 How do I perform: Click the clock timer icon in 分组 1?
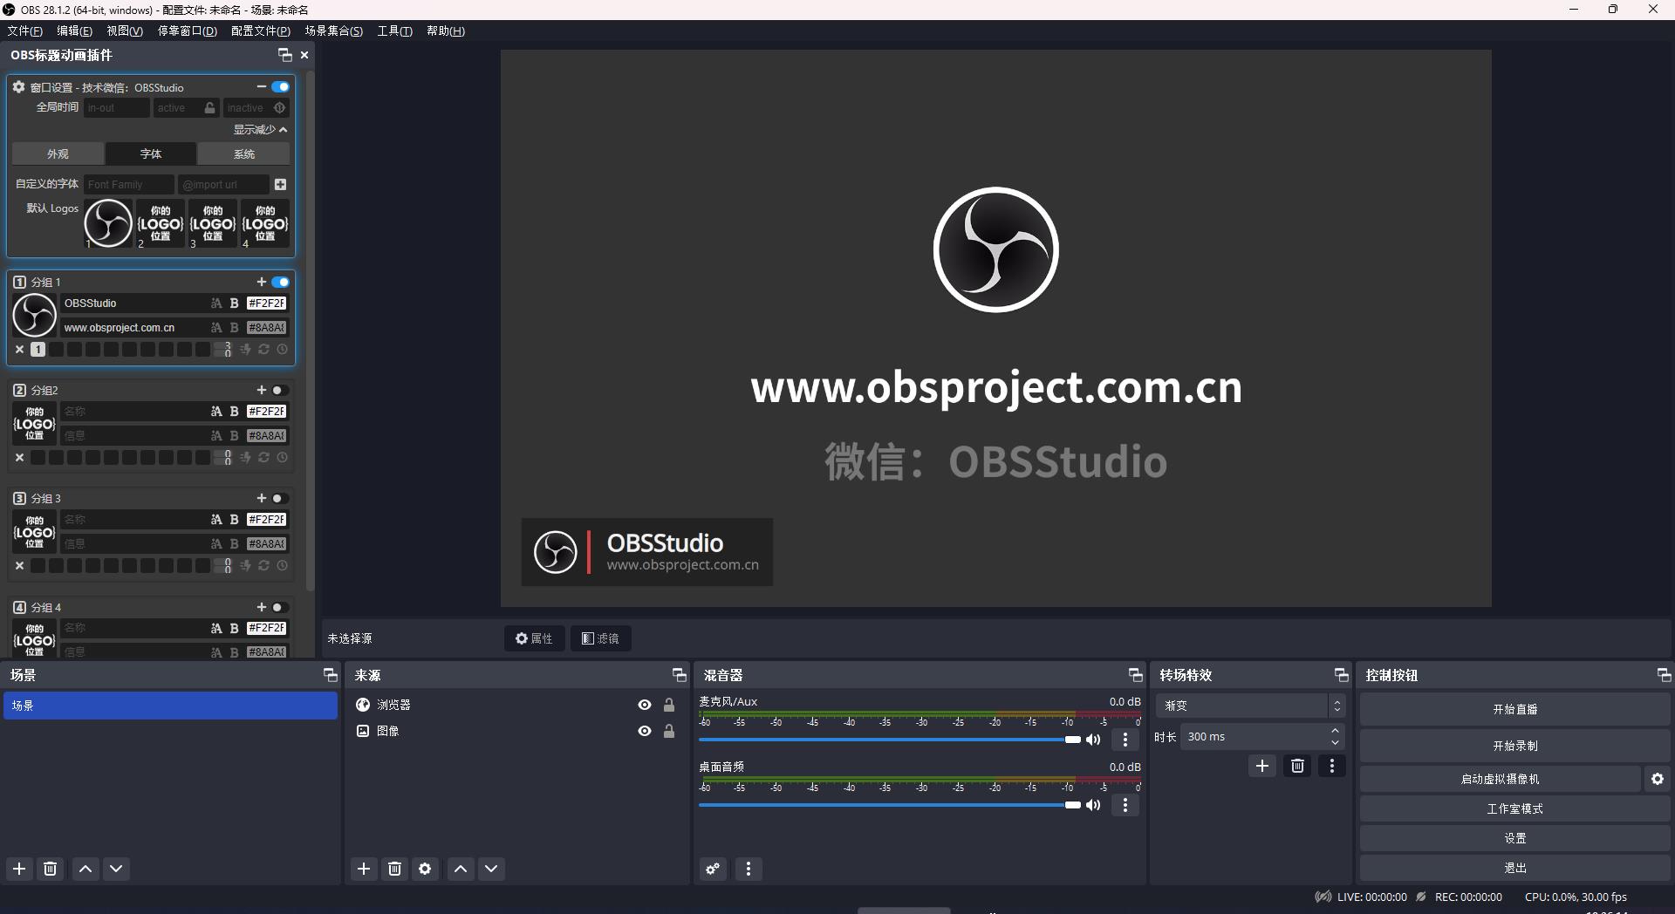click(282, 349)
